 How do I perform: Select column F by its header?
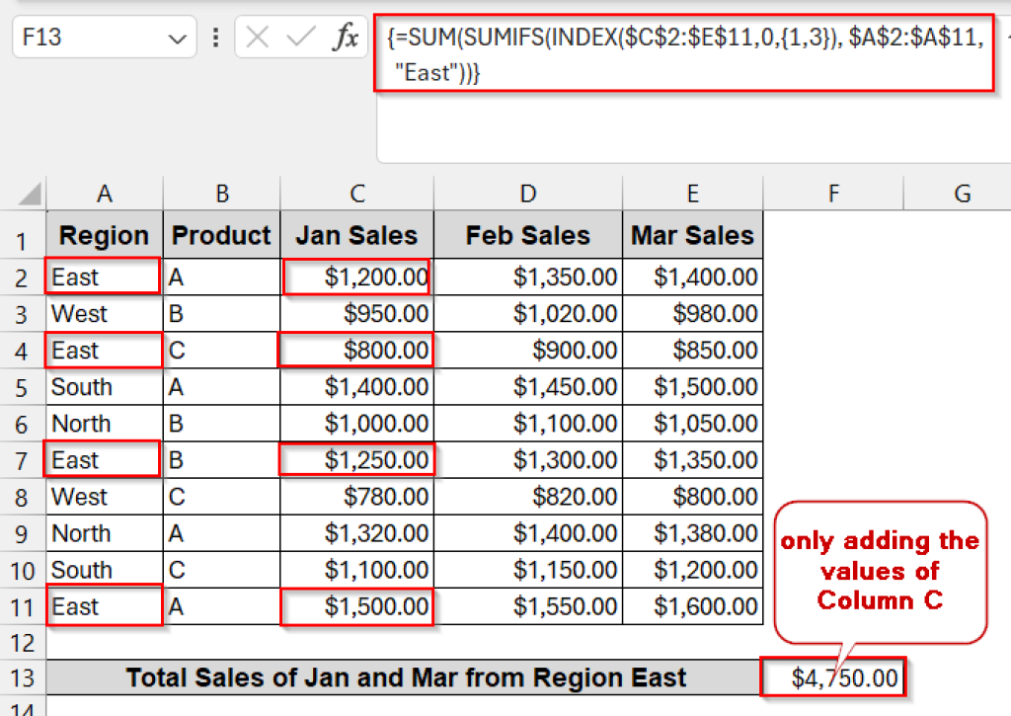click(x=833, y=191)
